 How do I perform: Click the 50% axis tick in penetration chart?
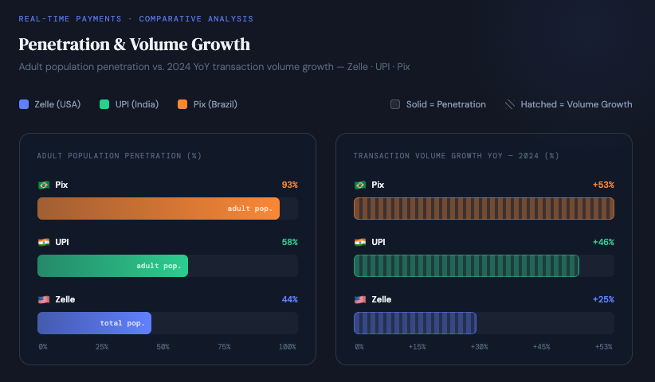[x=163, y=347]
